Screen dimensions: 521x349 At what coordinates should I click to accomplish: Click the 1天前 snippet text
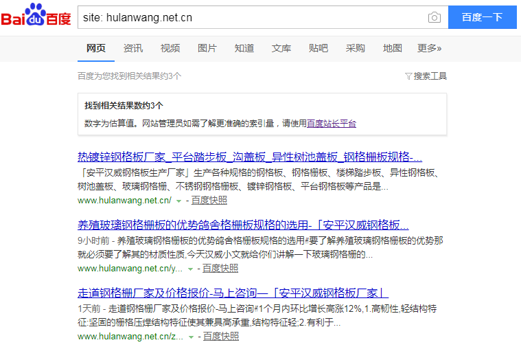pyautogui.click(x=257, y=316)
